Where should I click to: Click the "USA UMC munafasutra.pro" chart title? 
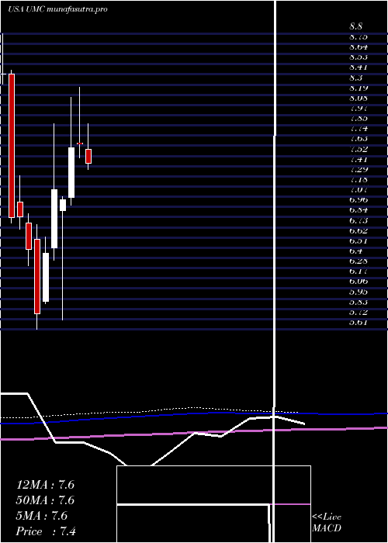pyautogui.click(x=57, y=9)
